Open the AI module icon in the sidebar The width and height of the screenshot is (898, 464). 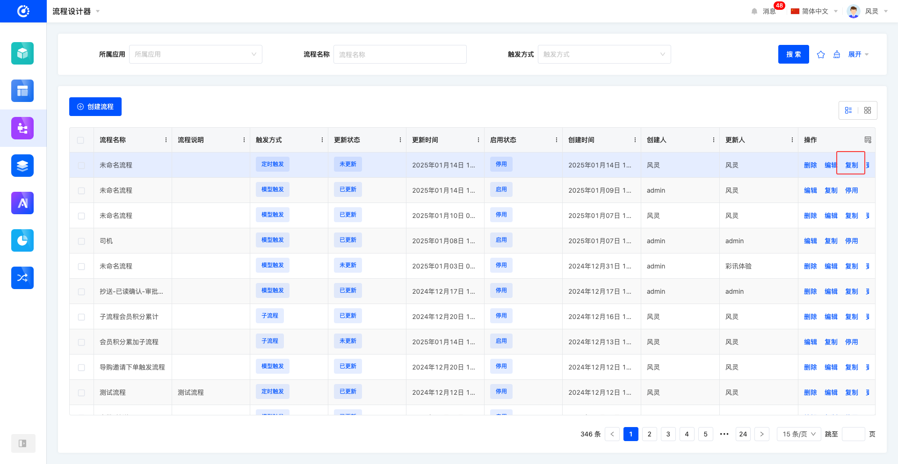pyautogui.click(x=22, y=203)
